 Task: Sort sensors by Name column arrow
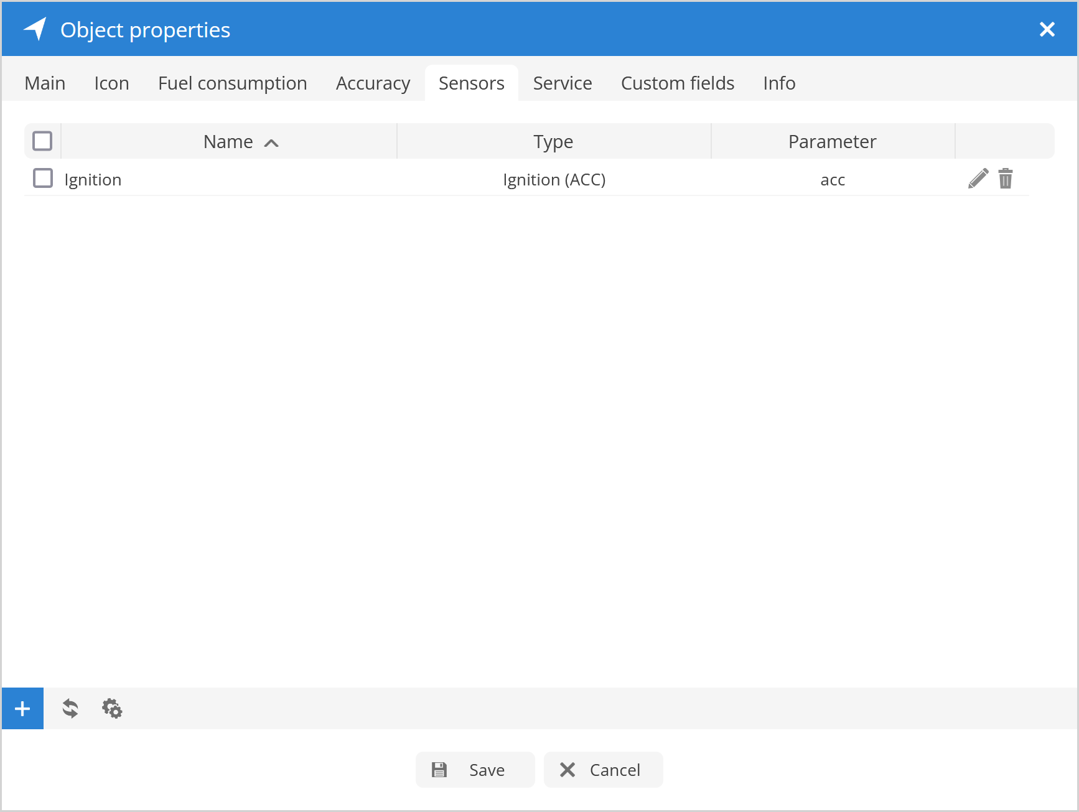coord(271,142)
